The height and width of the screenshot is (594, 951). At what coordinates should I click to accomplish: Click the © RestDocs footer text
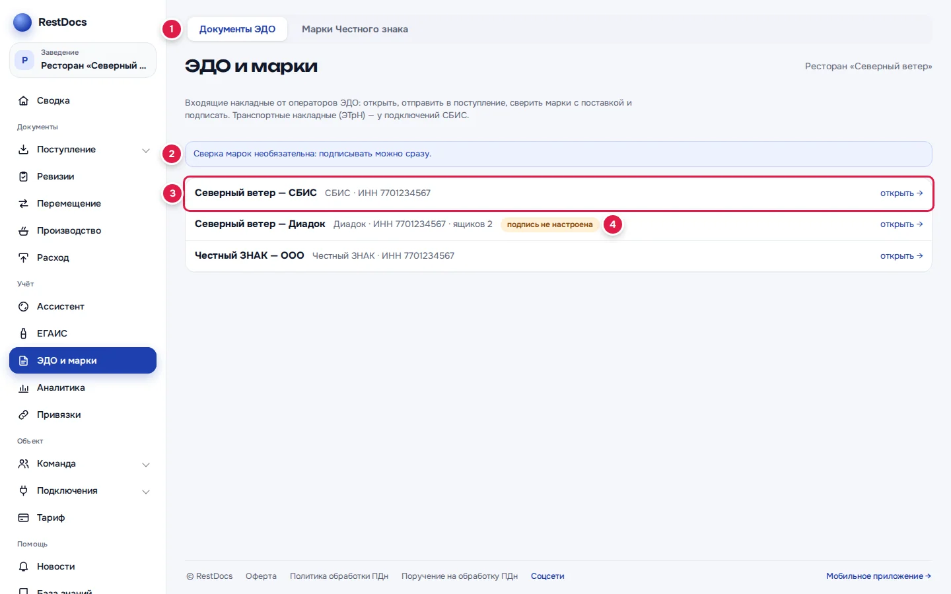(x=209, y=576)
